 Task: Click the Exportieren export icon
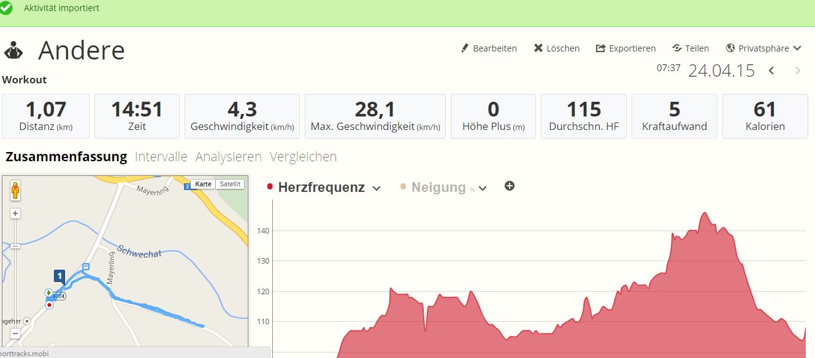(600, 48)
